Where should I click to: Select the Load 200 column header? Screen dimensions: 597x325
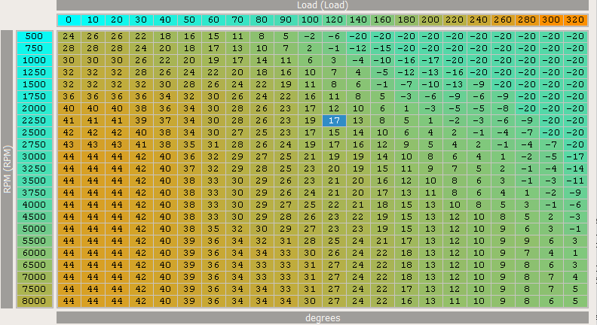pos(430,20)
